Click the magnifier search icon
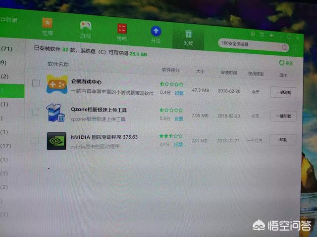This screenshot has width=317, height=237. click(x=284, y=47)
